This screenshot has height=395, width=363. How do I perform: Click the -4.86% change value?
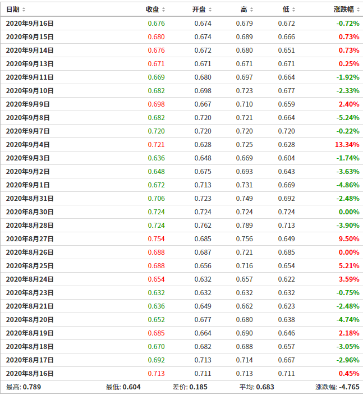[348, 185]
